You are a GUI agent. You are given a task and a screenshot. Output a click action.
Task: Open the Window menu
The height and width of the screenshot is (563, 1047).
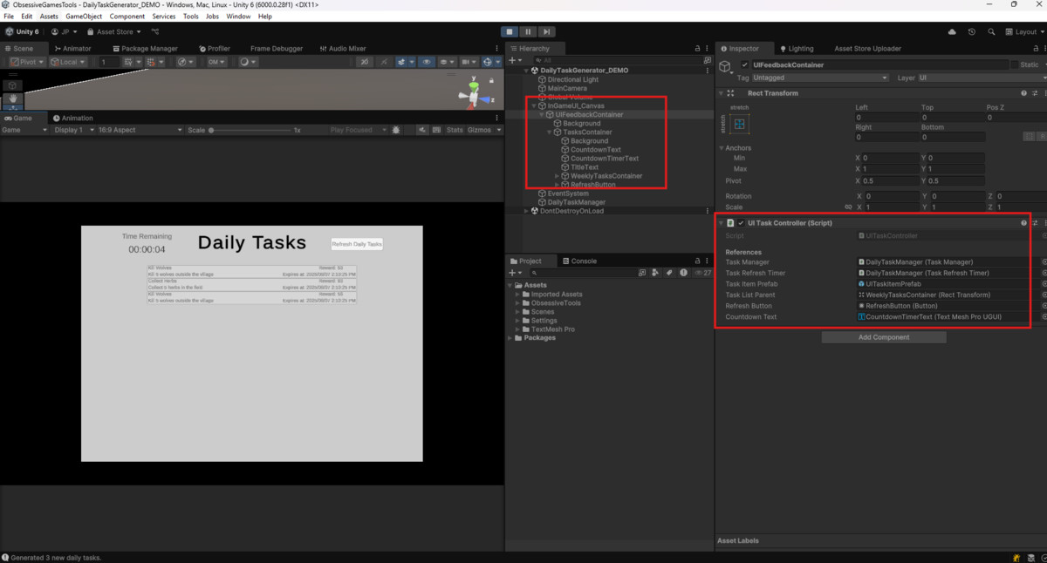(238, 17)
